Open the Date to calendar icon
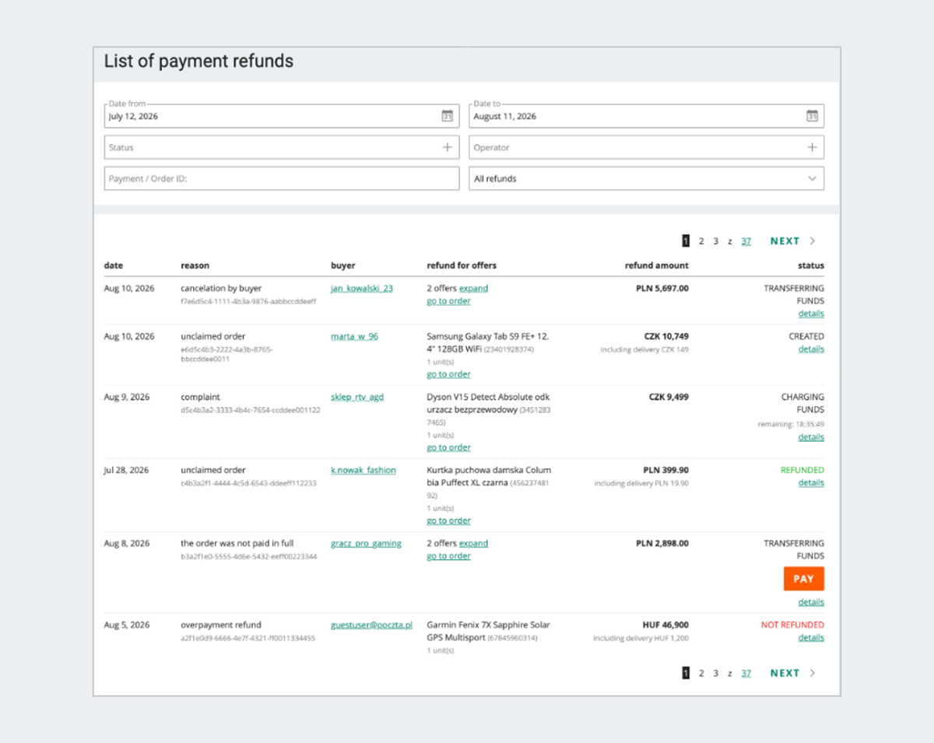Image resolution: width=934 pixels, height=743 pixels. tap(812, 116)
